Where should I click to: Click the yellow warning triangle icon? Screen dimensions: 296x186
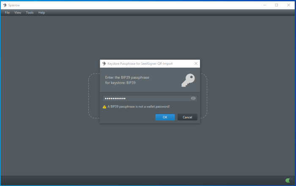pyautogui.click(x=104, y=107)
